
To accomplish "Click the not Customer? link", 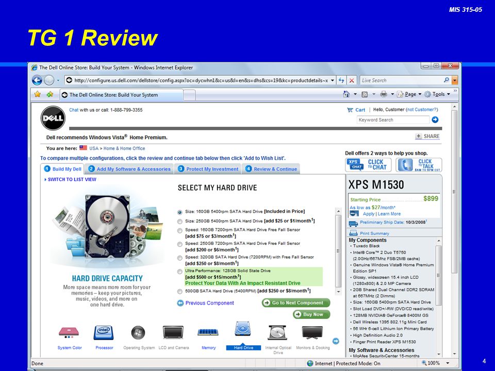I will [x=422, y=109].
